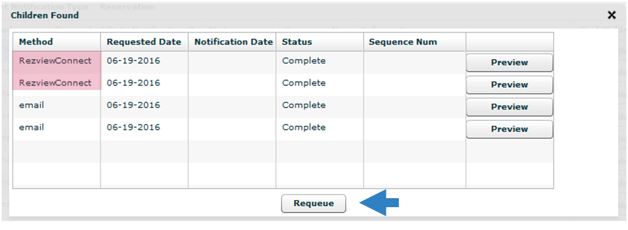Viewport: 628px width, 230px height.
Task: Preview the first RezviewConnect notification
Action: [510, 62]
